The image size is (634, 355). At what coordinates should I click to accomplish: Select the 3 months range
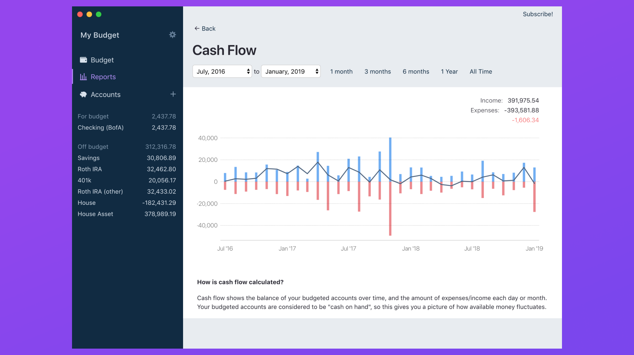(377, 71)
